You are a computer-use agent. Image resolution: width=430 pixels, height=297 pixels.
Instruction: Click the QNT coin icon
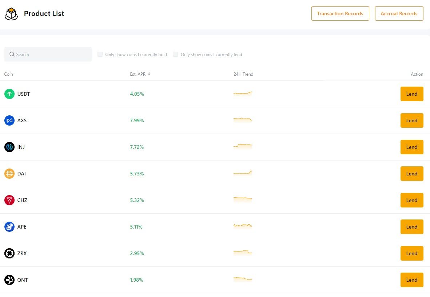tap(9, 280)
